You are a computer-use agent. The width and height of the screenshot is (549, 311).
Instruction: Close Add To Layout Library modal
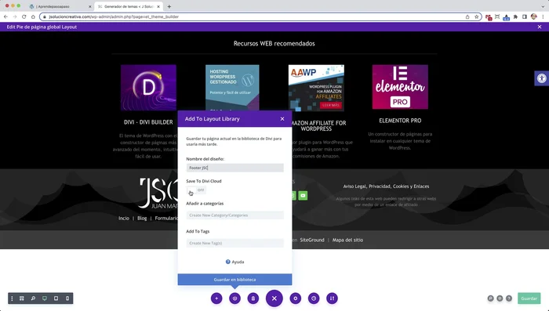coord(282,119)
